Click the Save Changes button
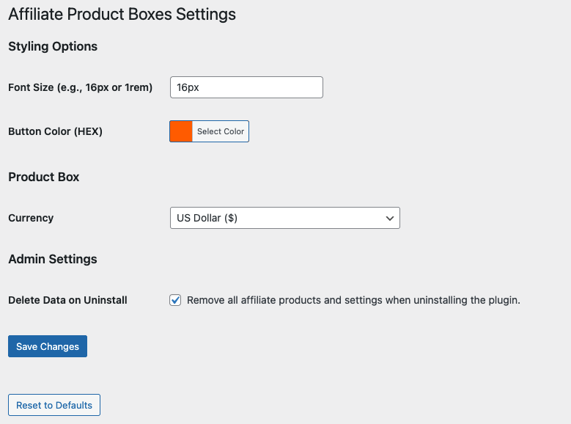Image resolution: width=571 pixels, height=424 pixels. 48,346
